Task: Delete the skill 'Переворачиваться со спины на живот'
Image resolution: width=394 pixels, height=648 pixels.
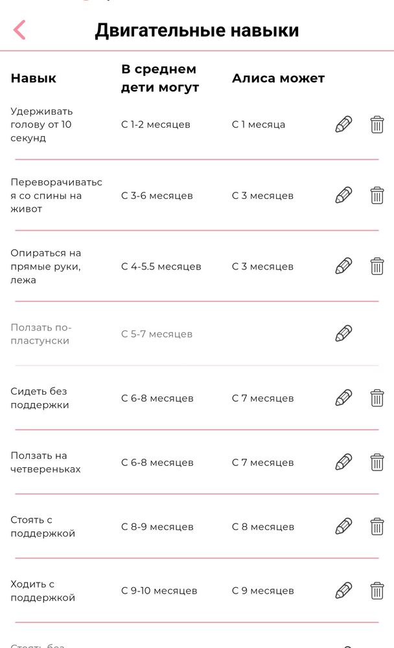Action: click(x=377, y=195)
